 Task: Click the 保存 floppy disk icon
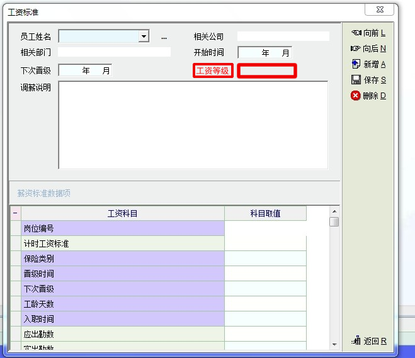[x=356, y=80]
